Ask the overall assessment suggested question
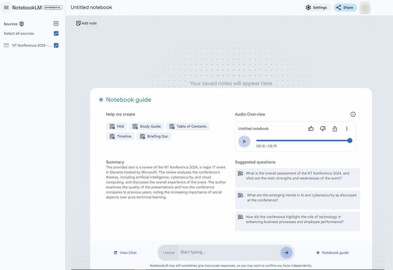 tap(297, 178)
